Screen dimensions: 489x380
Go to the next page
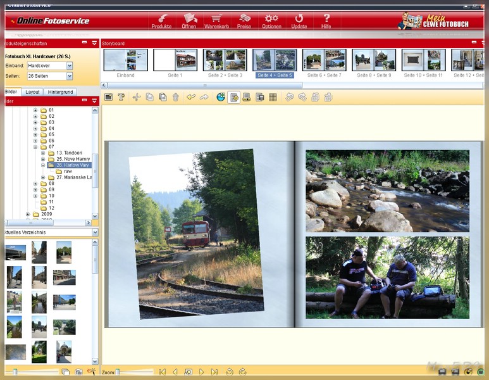click(201, 372)
